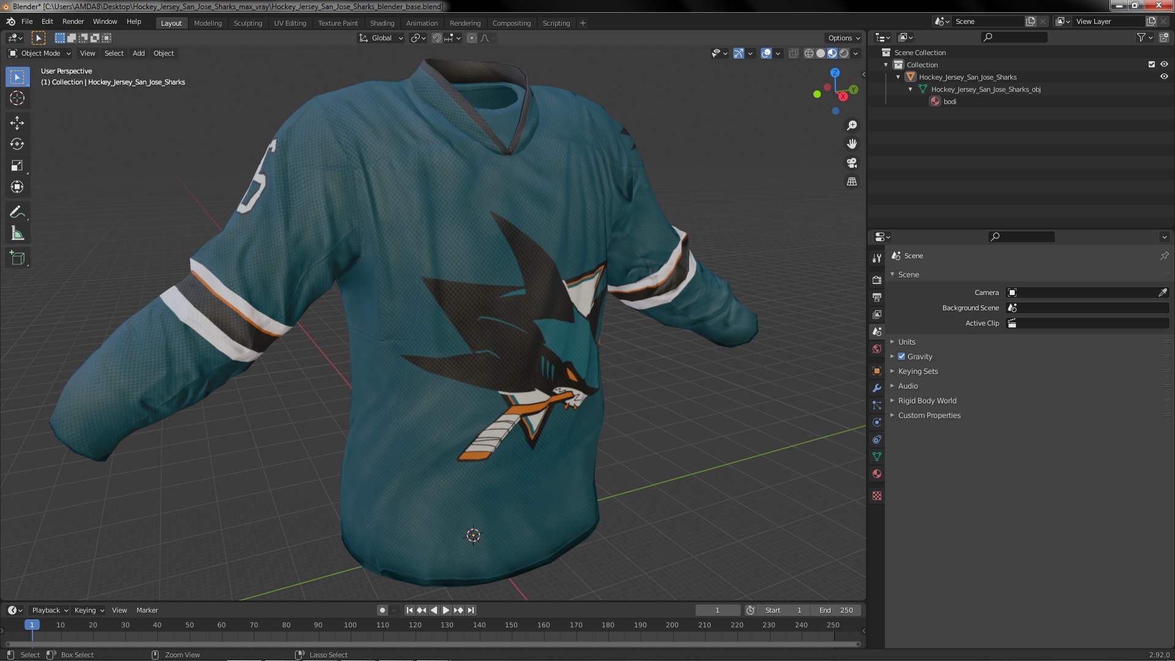The image size is (1175, 661).
Task: Activate the Select Box tool
Action: click(x=17, y=77)
